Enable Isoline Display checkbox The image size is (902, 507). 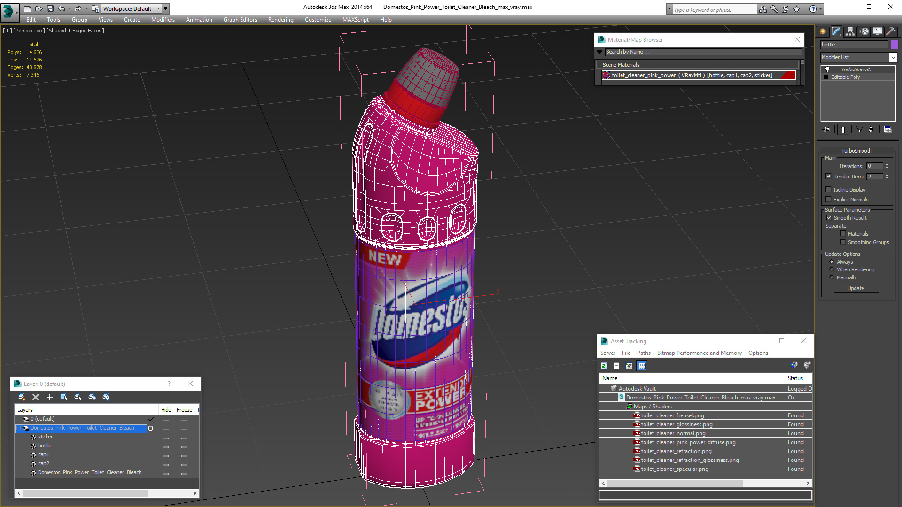point(829,190)
